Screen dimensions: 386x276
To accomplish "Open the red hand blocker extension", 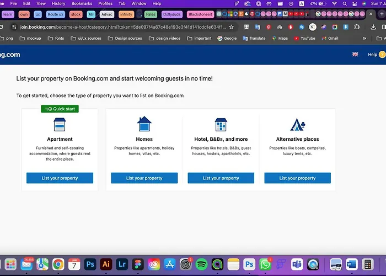I will (291, 27).
